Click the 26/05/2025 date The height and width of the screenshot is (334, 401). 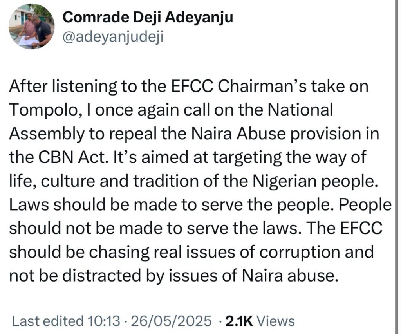pos(171,321)
